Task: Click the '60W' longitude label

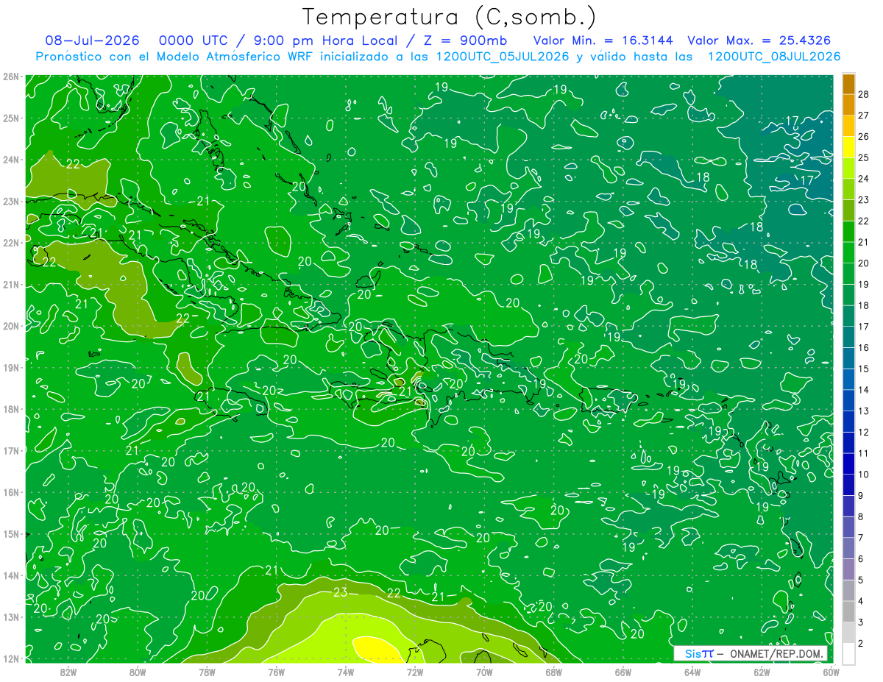Action: tap(831, 672)
